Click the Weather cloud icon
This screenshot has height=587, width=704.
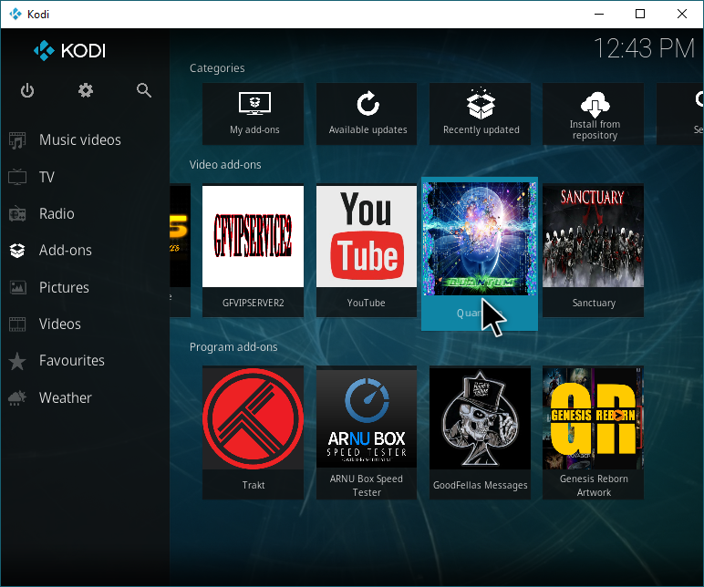pos(17,397)
